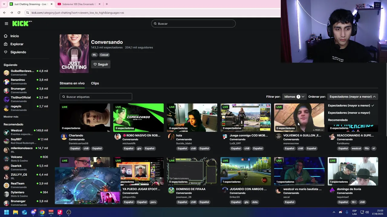Image resolution: width=387 pixels, height=217 pixels.
Task: Reload the page in browser
Action: pos(19,13)
